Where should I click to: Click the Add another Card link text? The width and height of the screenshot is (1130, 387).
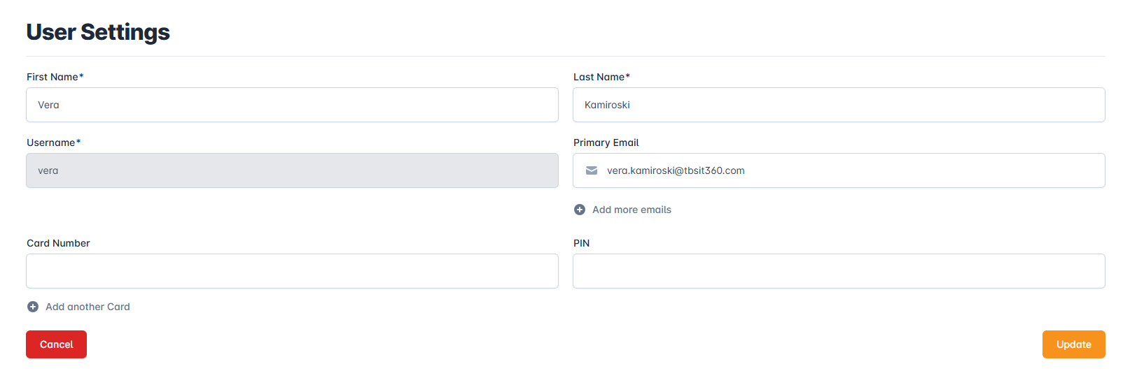pyautogui.click(x=88, y=307)
